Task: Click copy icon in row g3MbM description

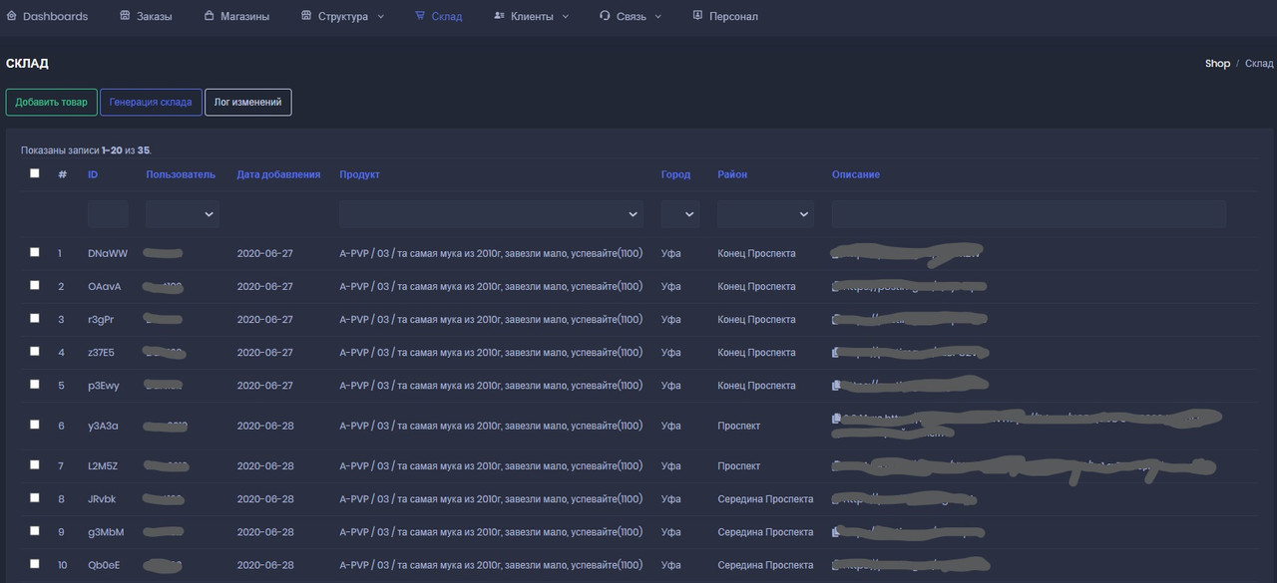Action: 836,531
